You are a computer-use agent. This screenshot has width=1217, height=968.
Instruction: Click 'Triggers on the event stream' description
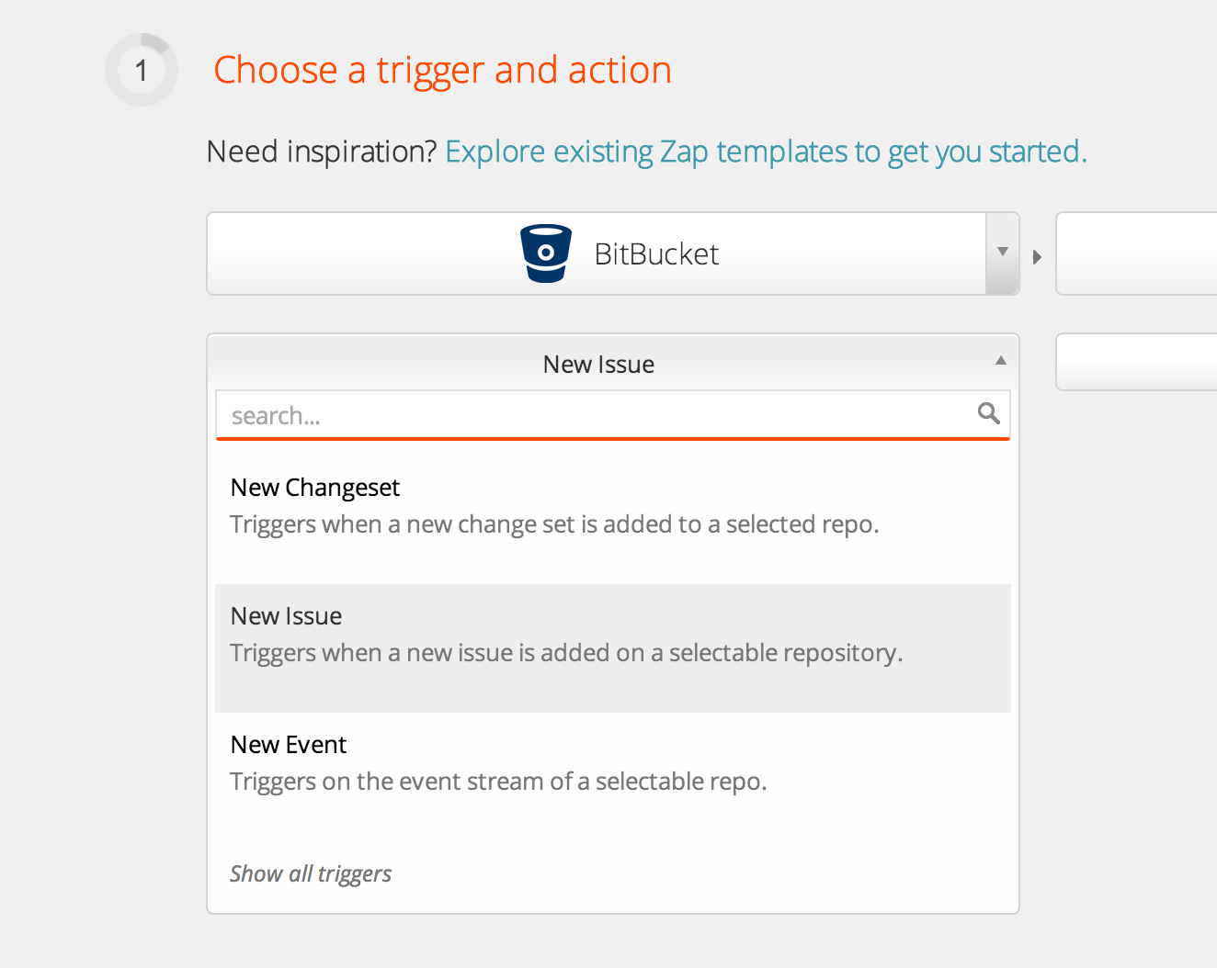click(498, 782)
